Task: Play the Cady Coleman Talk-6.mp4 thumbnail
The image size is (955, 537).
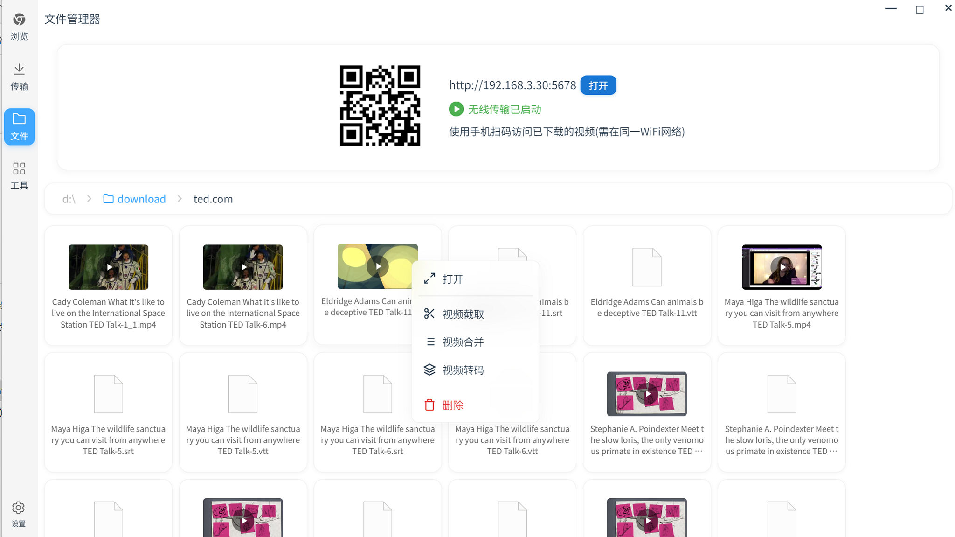Action: coord(243,267)
